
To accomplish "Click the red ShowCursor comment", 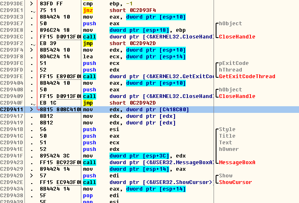I will [x=235, y=182].
